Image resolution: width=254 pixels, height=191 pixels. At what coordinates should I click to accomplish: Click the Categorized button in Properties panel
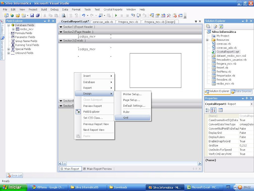tap(208, 110)
